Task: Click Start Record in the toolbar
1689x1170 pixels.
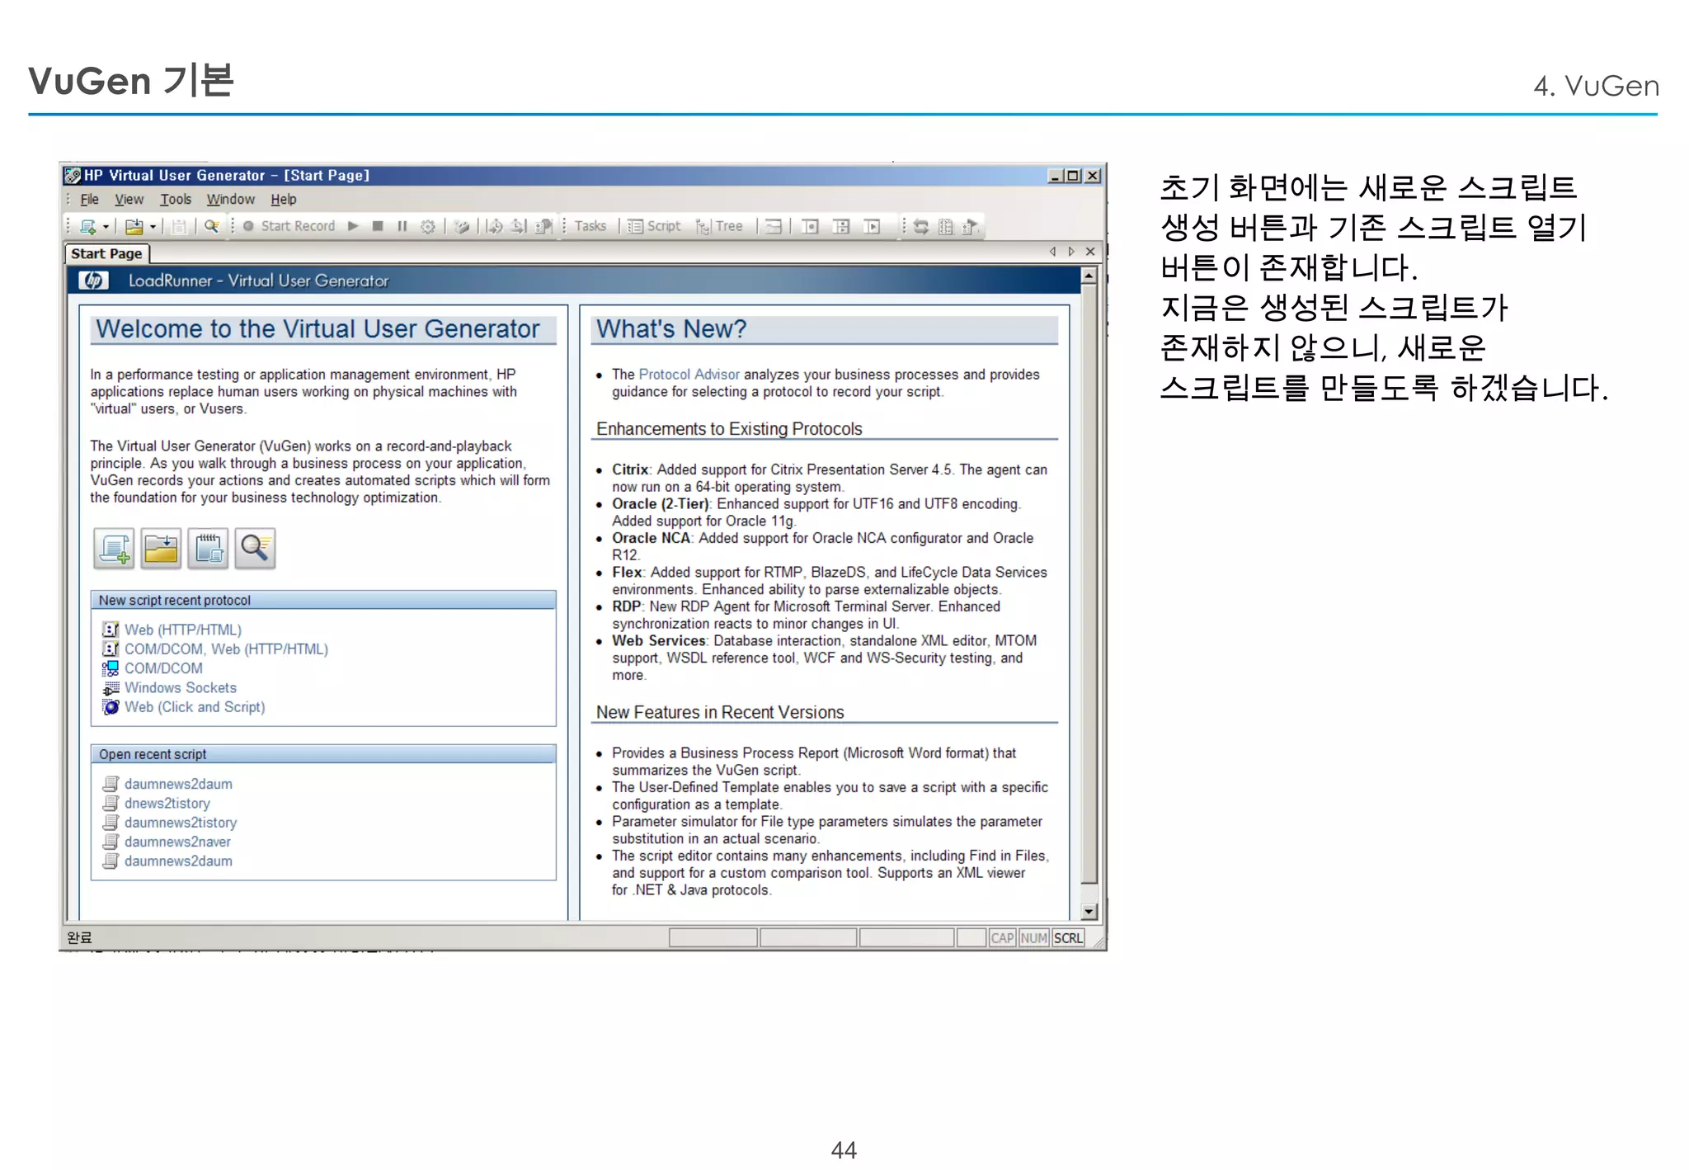Action: coord(289,226)
